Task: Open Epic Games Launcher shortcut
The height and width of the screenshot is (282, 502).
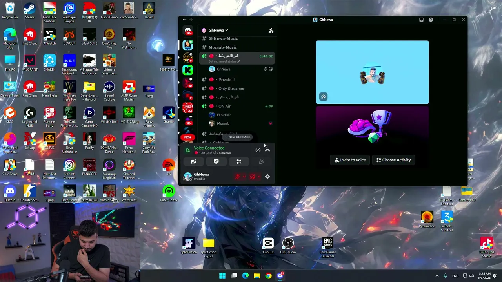Action: tap(328, 248)
